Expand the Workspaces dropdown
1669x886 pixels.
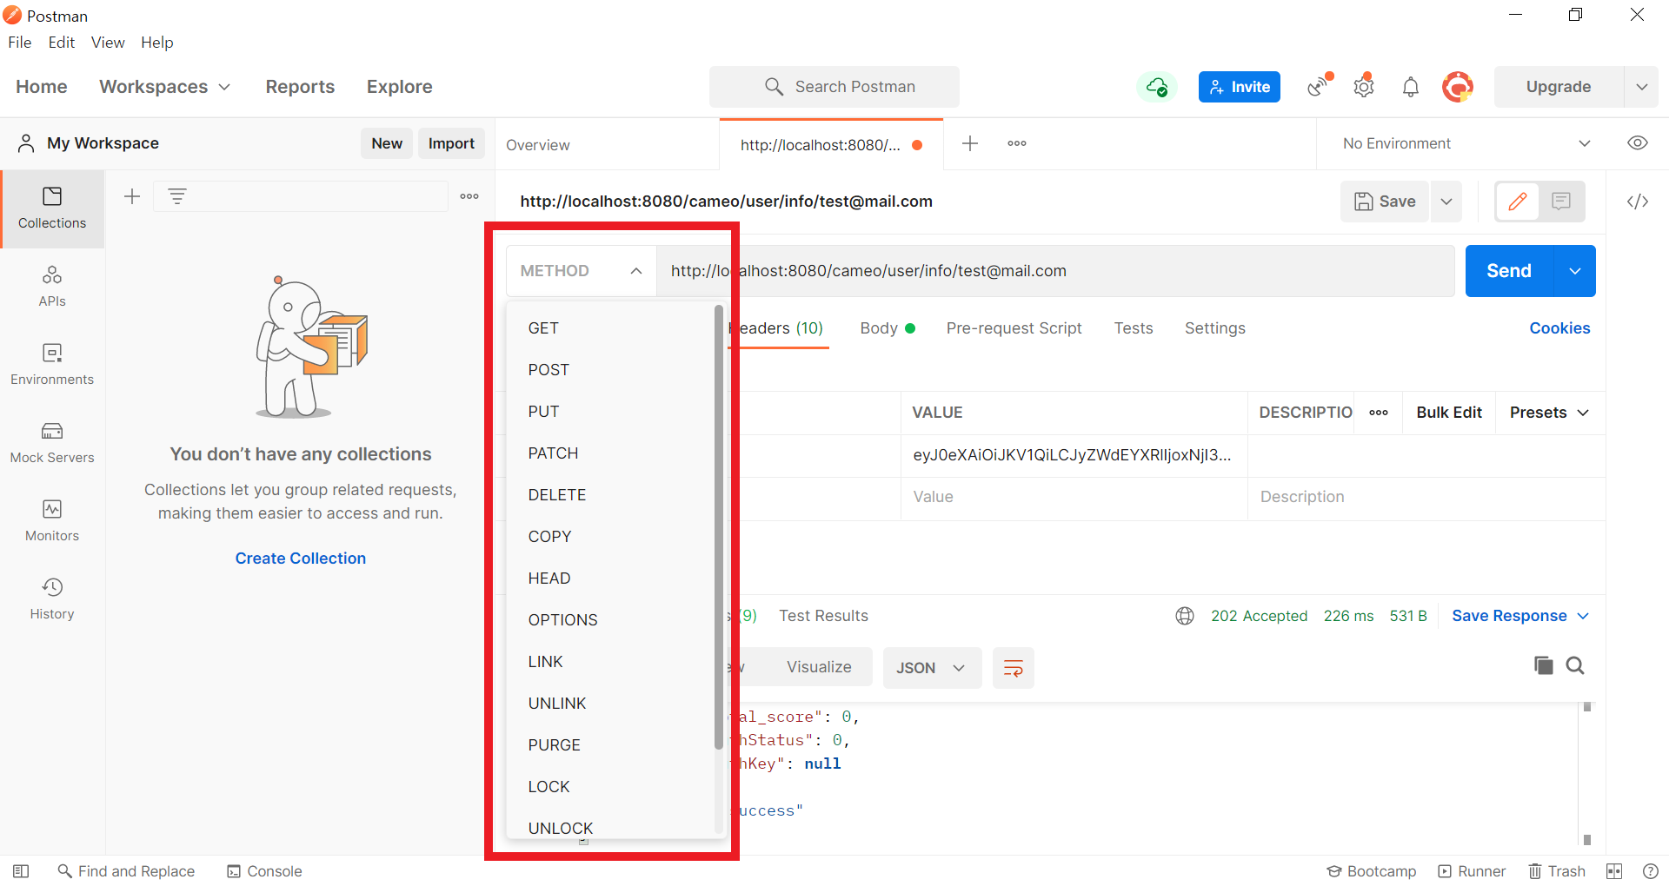(165, 87)
